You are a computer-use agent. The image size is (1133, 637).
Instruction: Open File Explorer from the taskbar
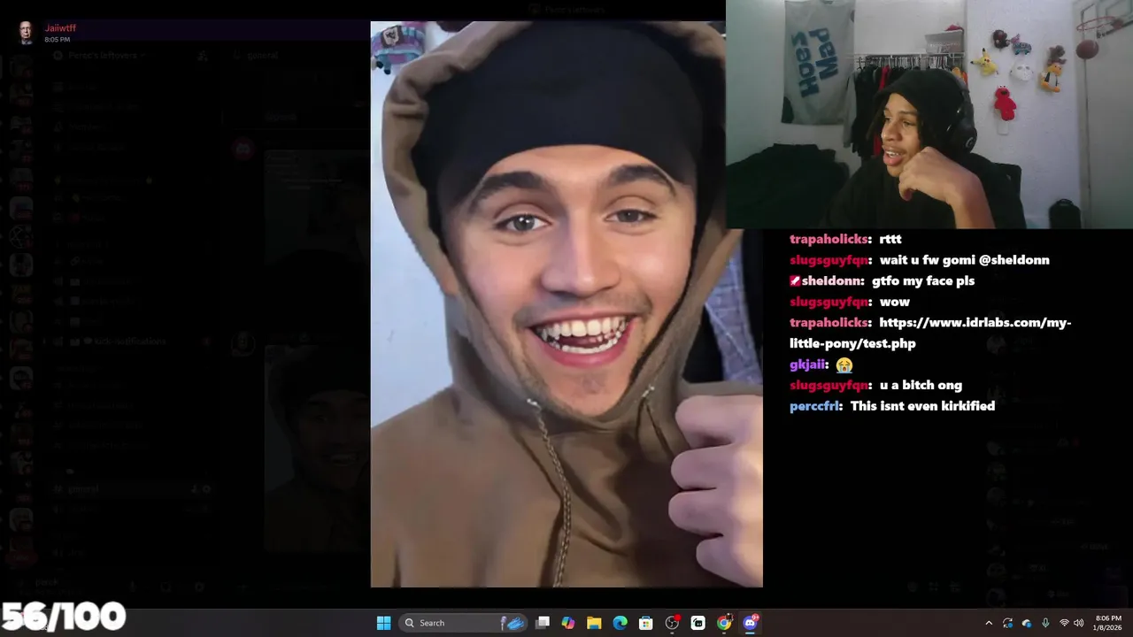[x=594, y=623]
